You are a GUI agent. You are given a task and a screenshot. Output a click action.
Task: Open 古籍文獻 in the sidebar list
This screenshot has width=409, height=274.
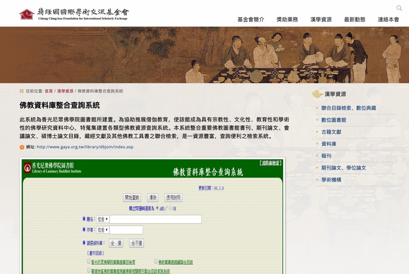331,132
